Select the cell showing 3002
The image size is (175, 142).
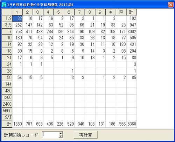tap(132, 32)
